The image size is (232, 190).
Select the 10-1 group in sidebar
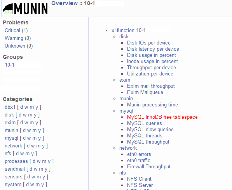point(9,65)
